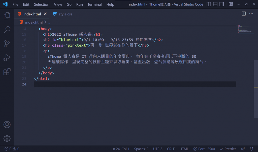
Task: Click Ln 24, Col 1 indicator
Action: point(120,149)
